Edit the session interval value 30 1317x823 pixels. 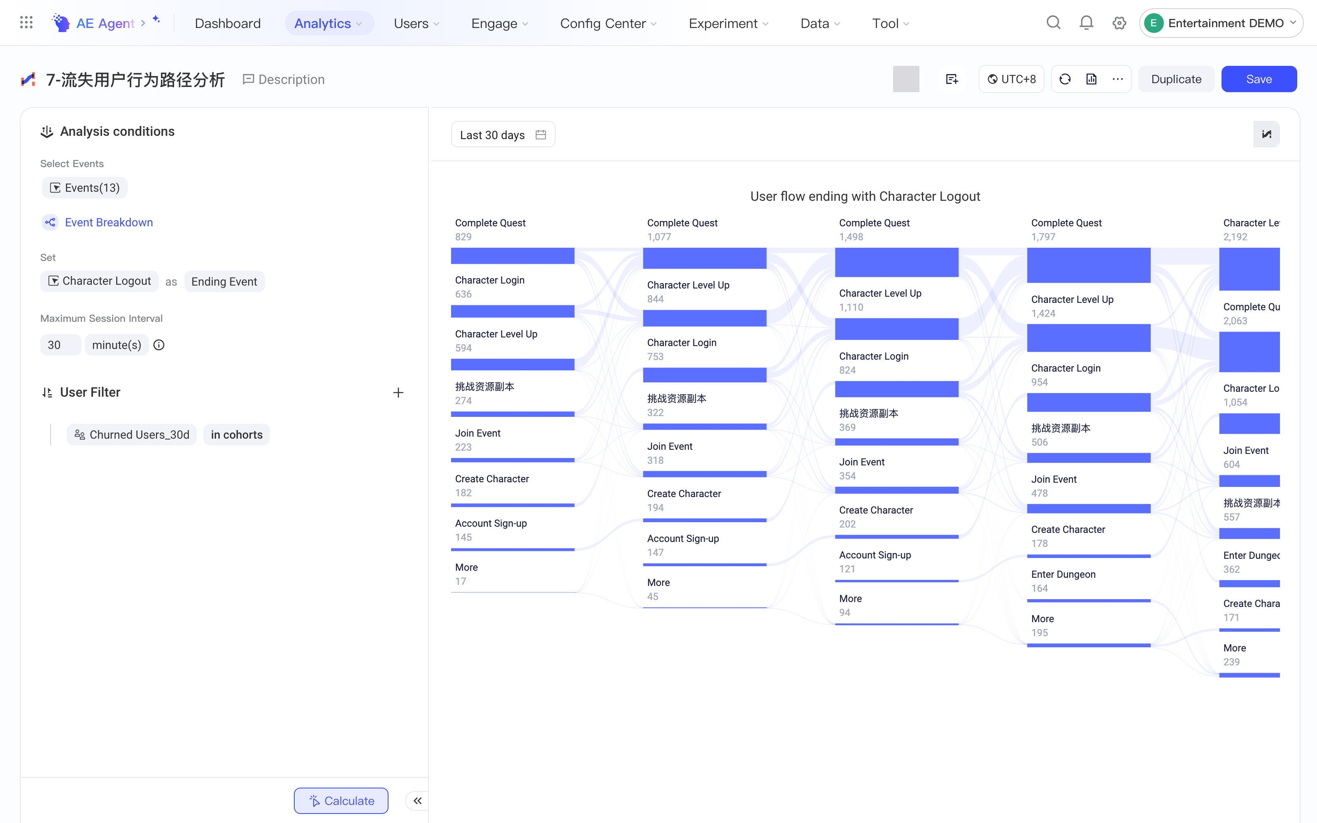pos(60,345)
